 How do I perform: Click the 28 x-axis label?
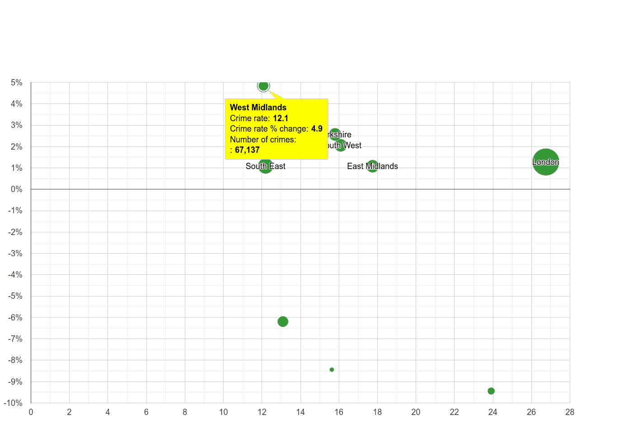coord(570,412)
